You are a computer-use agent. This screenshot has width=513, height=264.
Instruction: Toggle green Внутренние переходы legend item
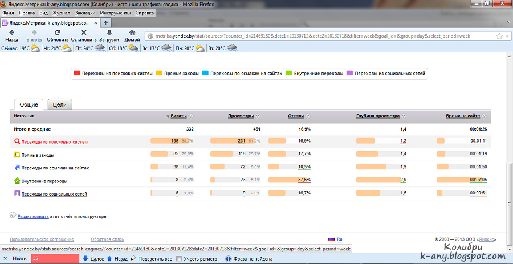click(x=315, y=74)
